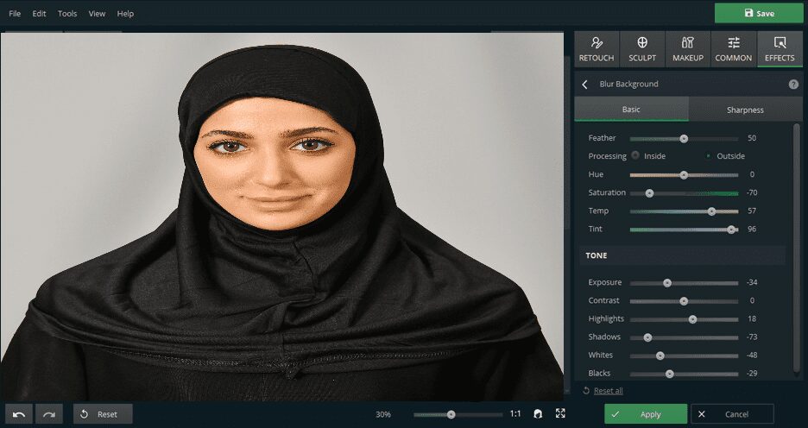Click the Temp slider handle
808x428 pixels.
[x=711, y=211]
